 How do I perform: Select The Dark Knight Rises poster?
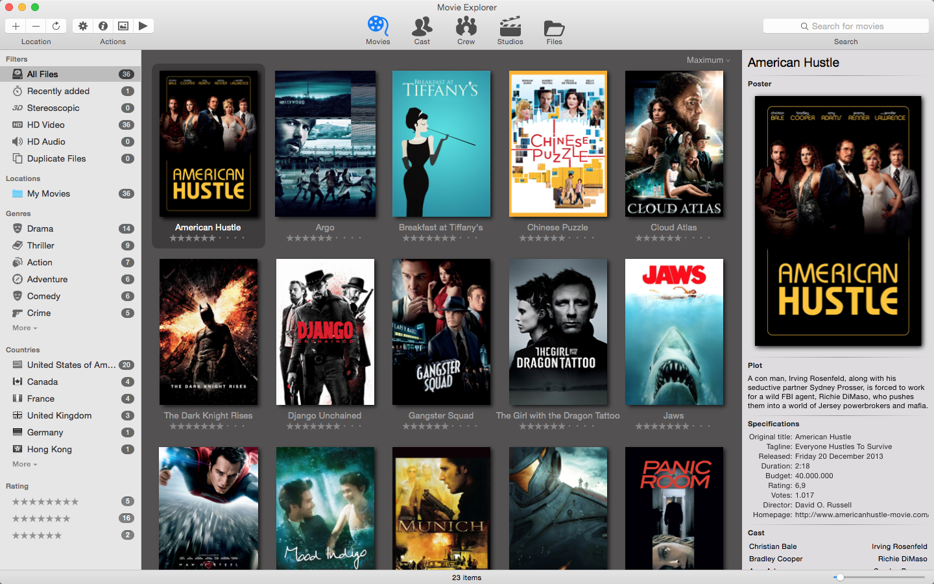(x=208, y=332)
